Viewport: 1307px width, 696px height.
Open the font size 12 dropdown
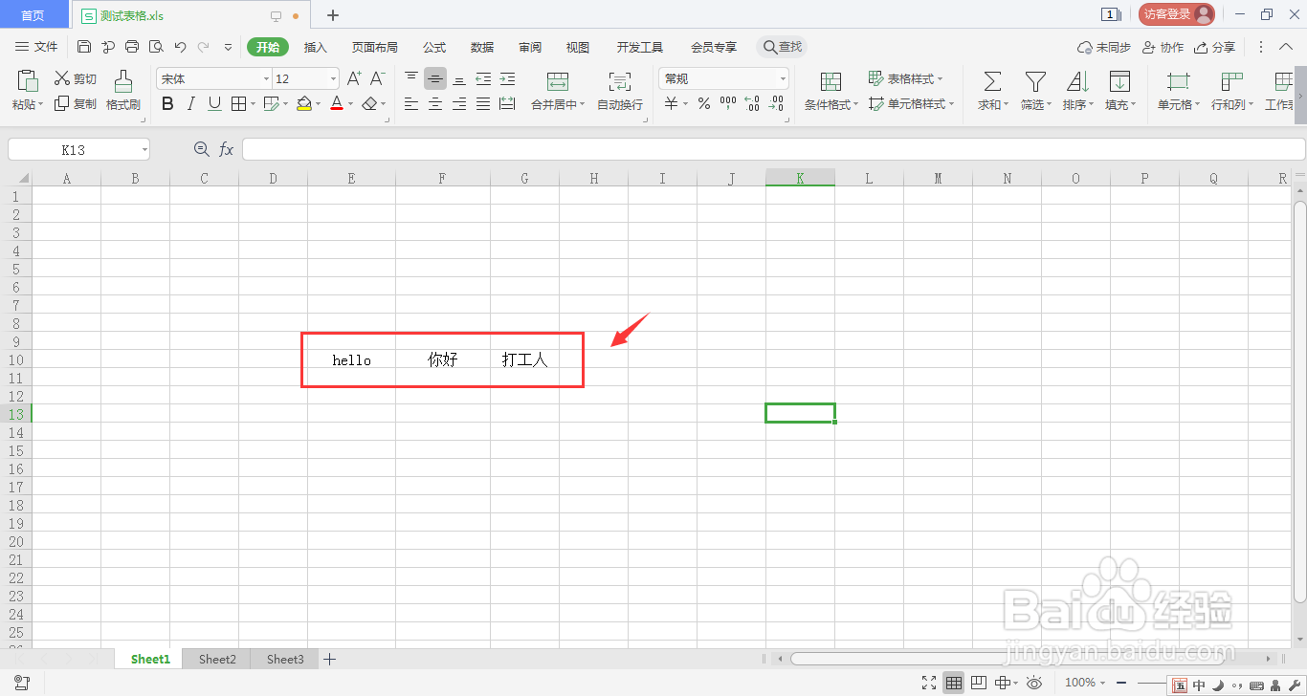pos(333,79)
